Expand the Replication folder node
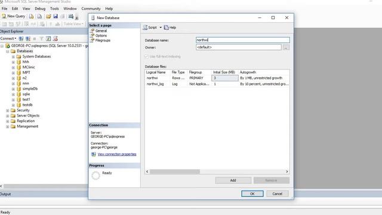The height and width of the screenshot is (215, 382). click(8, 121)
